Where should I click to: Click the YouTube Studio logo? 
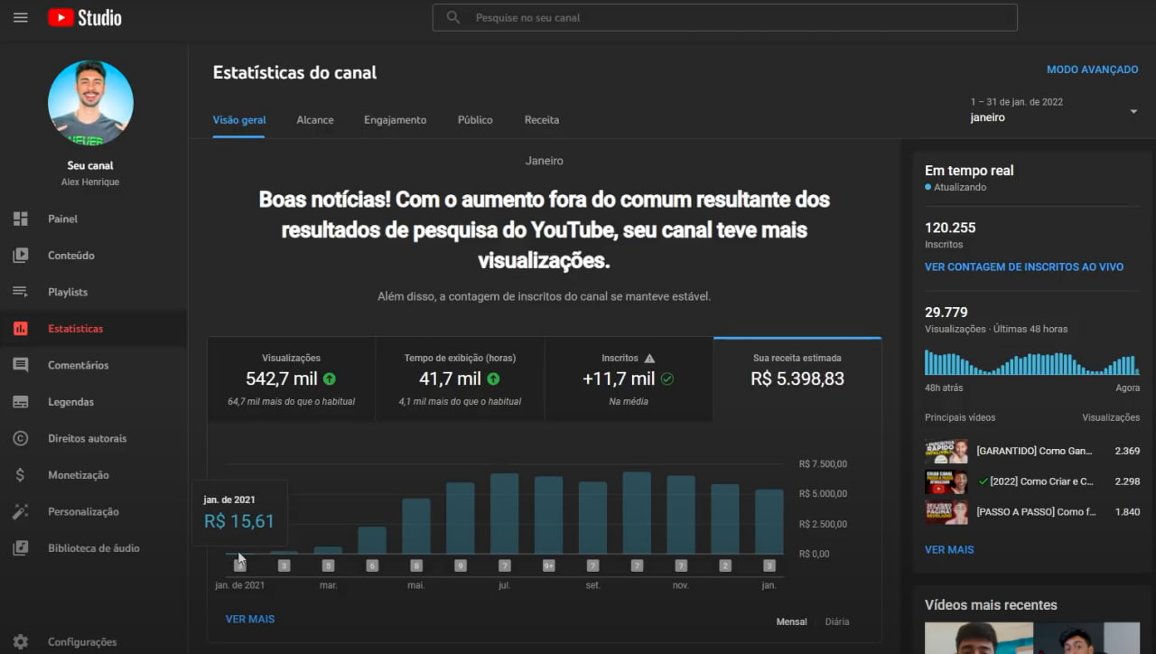[x=85, y=17]
